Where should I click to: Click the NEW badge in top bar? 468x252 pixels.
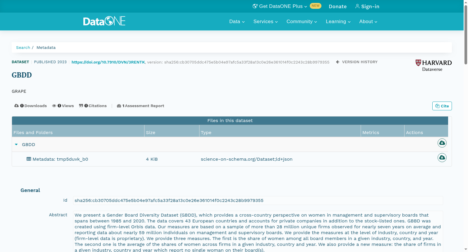pyautogui.click(x=316, y=6)
